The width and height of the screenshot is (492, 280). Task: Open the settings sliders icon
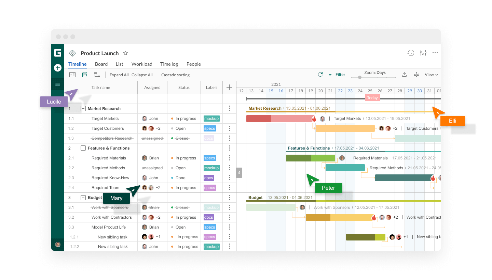[423, 53]
